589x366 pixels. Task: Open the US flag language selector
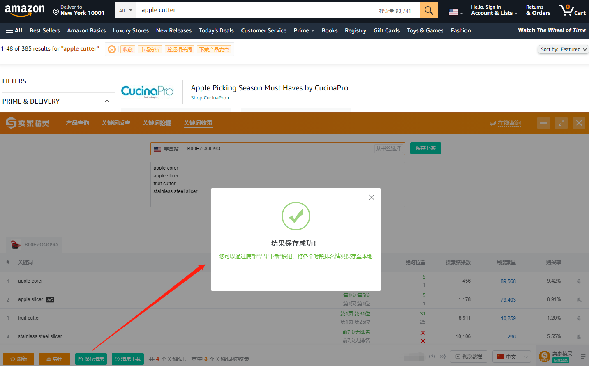pos(456,12)
